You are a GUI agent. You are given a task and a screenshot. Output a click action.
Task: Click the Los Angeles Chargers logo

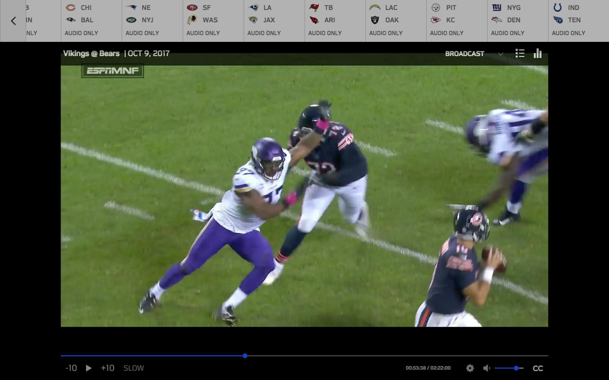pyautogui.click(x=375, y=8)
